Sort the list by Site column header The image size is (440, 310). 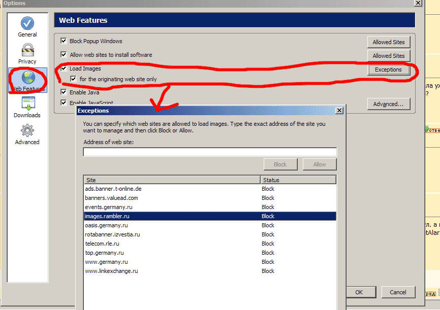172,180
